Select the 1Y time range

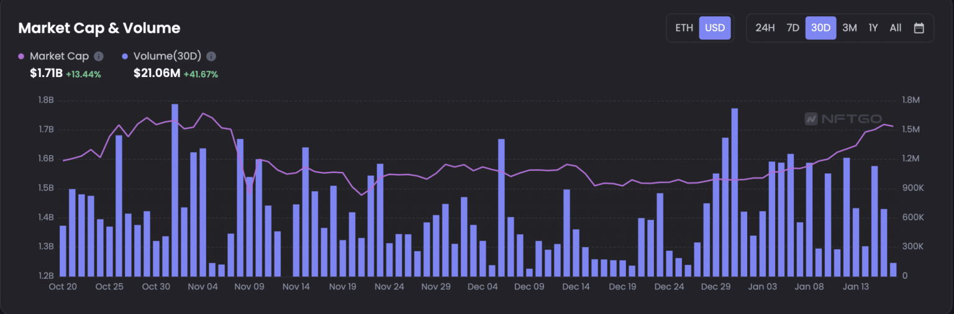[x=873, y=28]
